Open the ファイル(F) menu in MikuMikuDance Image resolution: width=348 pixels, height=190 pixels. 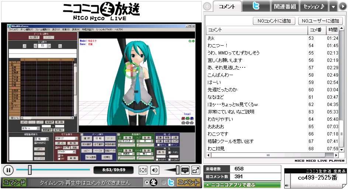tap(13, 29)
